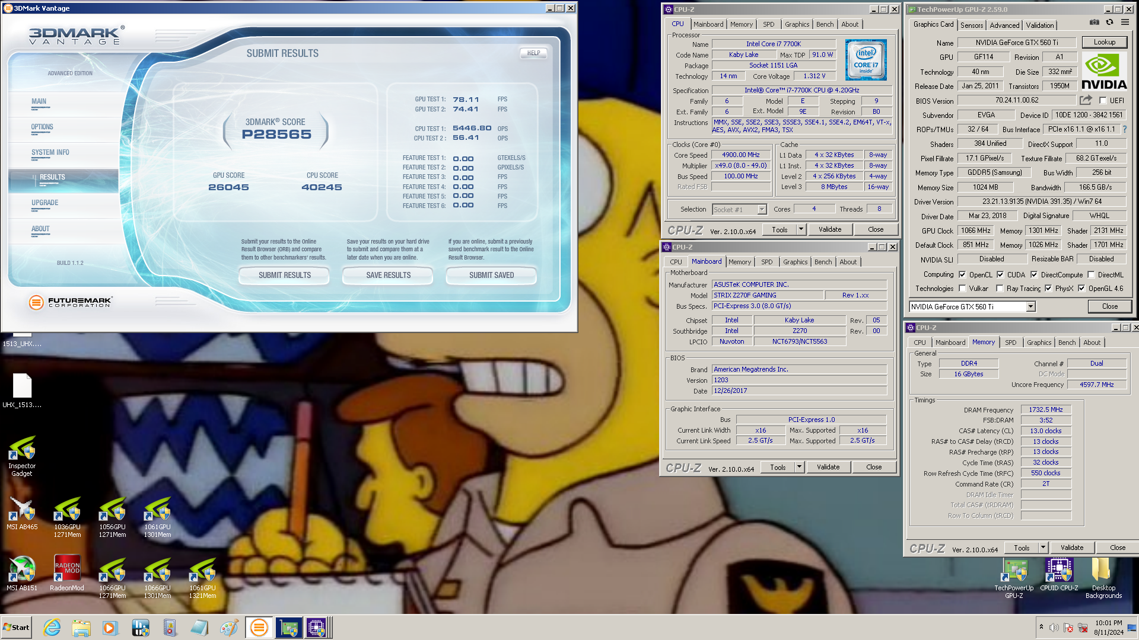Switch to the Sensors tab in GPU-Z
The image size is (1139, 640).
(972, 25)
